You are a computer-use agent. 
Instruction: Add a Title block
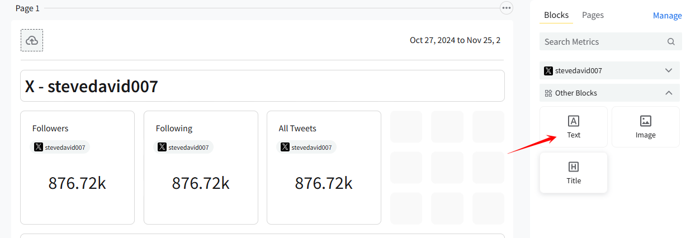click(574, 173)
